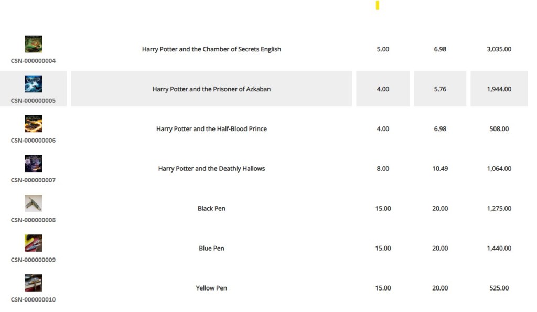Click the 20.00 price beside Black Pen

(x=439, y=208)
